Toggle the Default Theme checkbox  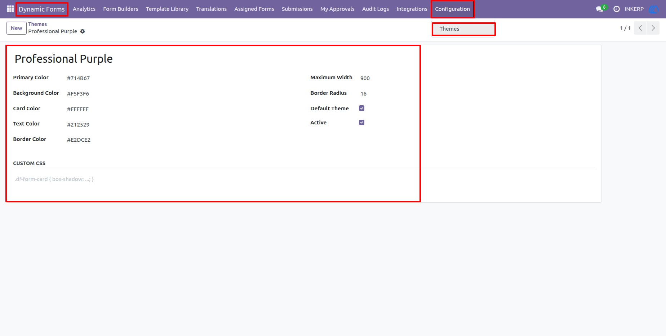(362, 108)
